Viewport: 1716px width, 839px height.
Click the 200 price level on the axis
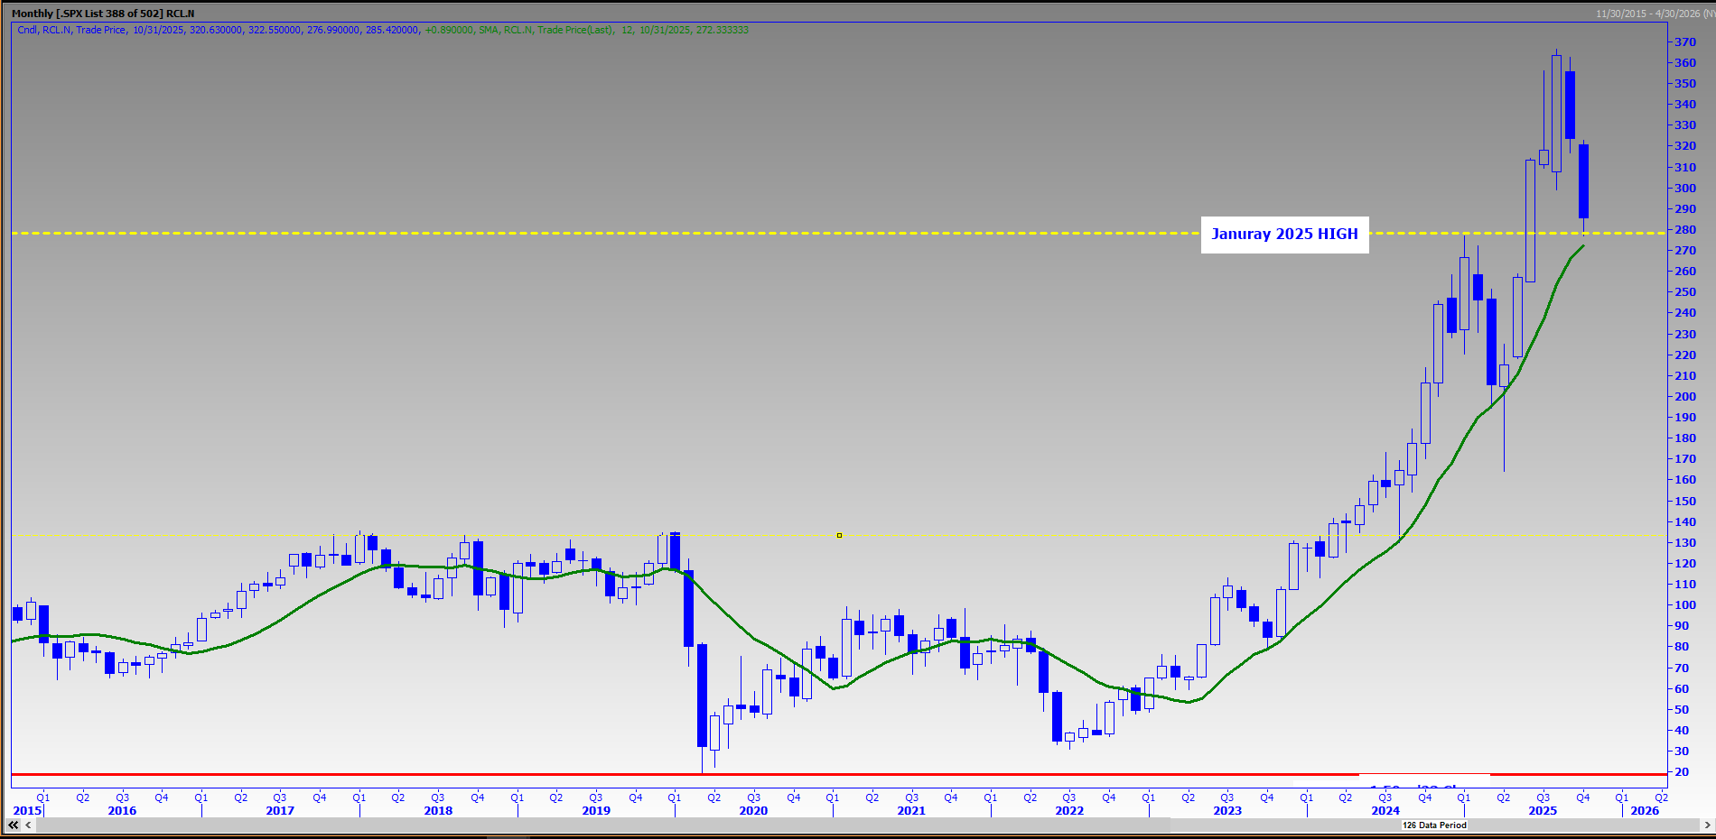click(x=1684, y=397)
